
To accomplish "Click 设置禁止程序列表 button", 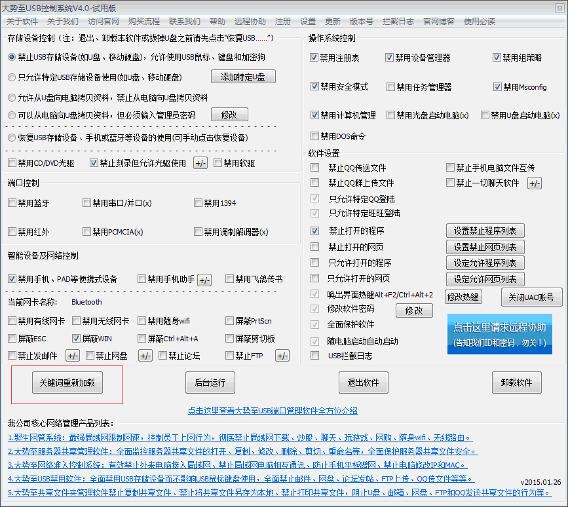I will click(x=485, y=231).
